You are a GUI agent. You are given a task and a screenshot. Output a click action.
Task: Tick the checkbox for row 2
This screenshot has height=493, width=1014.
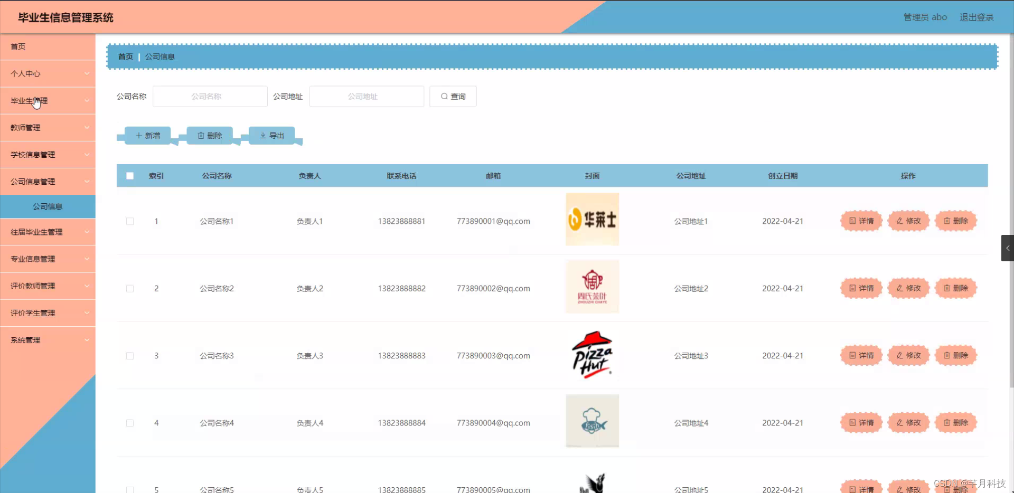click(x=130, y=288)
